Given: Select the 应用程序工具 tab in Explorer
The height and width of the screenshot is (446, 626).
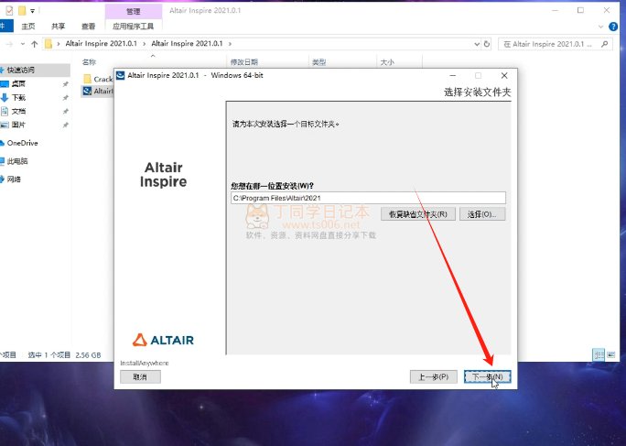Looking at the screenshot, I should click(134, 27).
